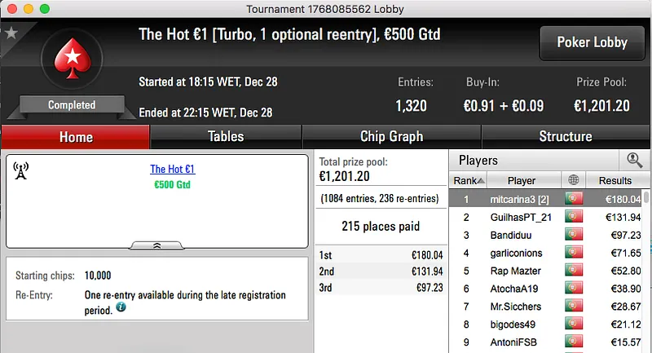
Task: Collapse the tournament info panel chevron
Action: coord(157,244)
